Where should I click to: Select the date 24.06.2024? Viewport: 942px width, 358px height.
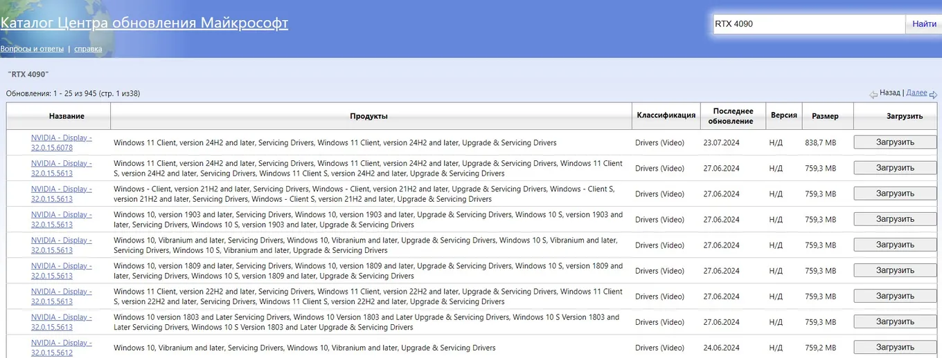point(722,348)
